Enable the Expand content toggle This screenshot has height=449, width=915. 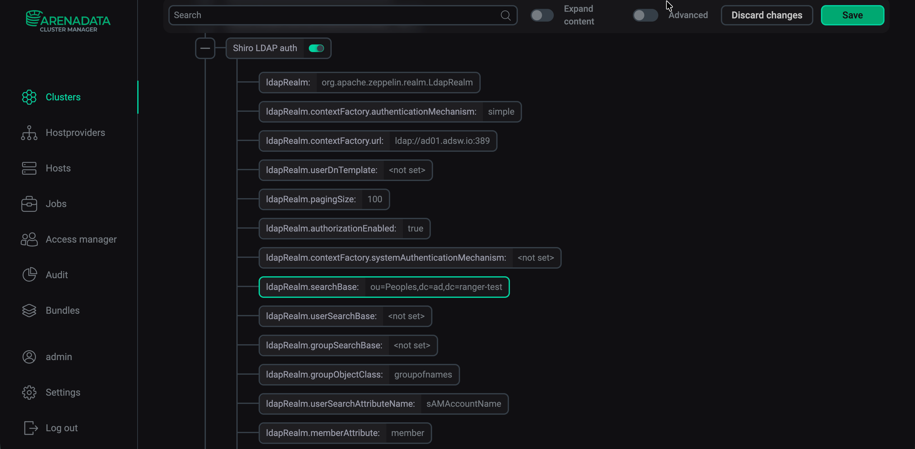coord(541,15)
